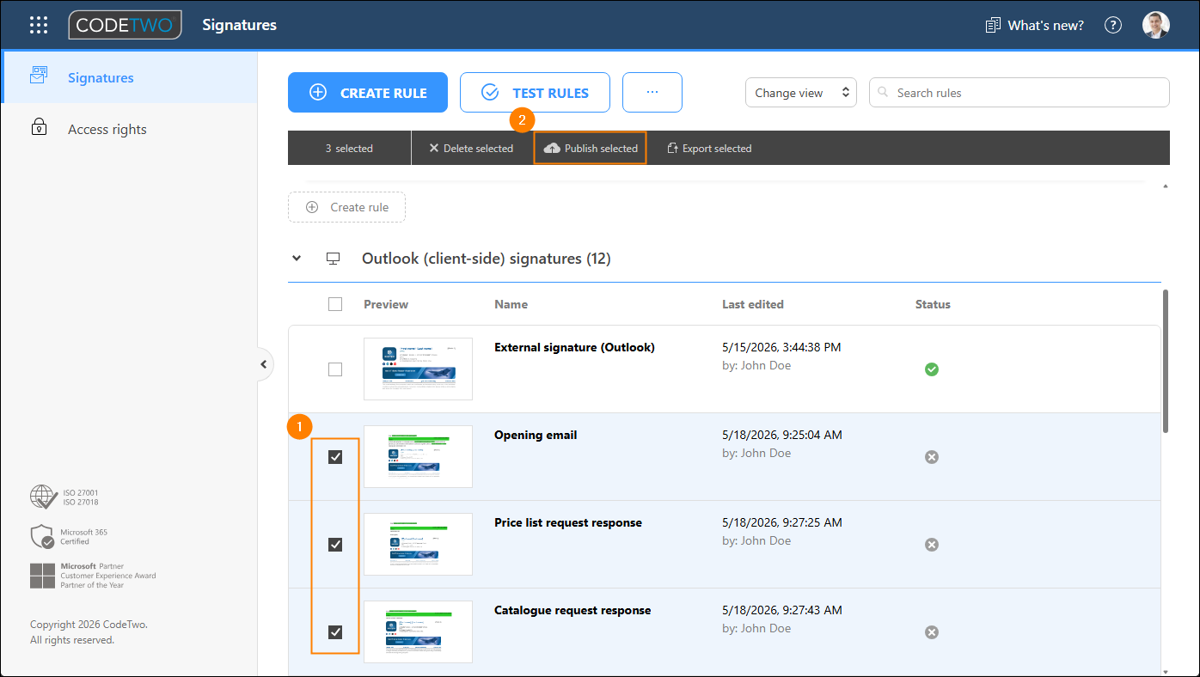The image size is (1200, 677).
Task: Open the help question mark icon
Action: [1113, 25]
